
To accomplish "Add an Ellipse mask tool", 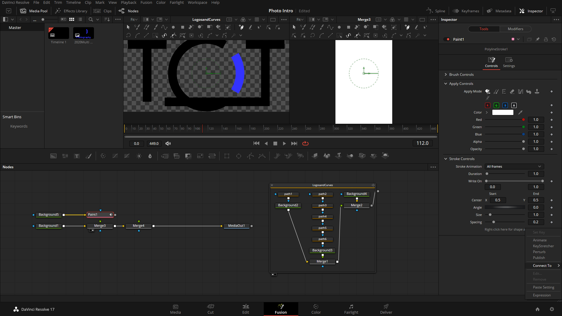I will tap(239, 156).
